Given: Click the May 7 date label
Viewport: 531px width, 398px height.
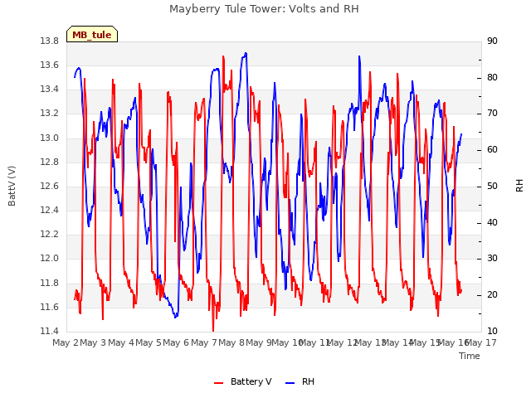Looking at the screenshot, I should (204, 342).
